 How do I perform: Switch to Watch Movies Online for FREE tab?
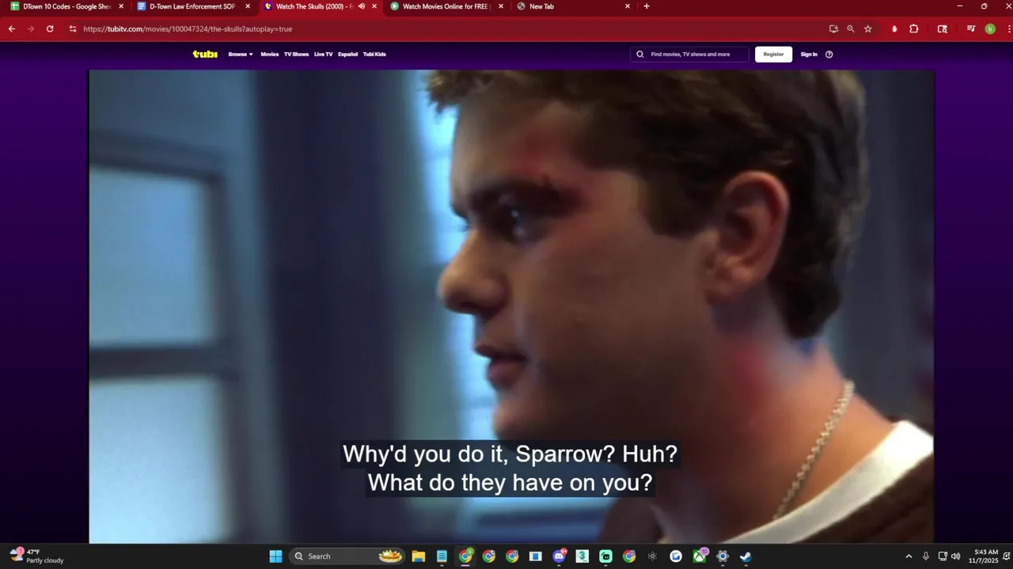pyautogui.click(x=446, y=6)
